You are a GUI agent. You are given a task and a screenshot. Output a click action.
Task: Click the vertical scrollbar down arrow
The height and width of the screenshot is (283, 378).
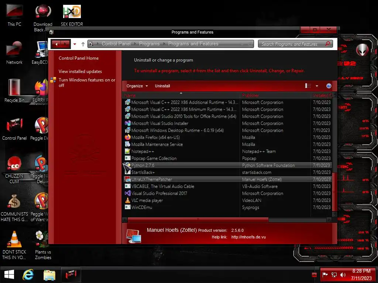[334, 214]
